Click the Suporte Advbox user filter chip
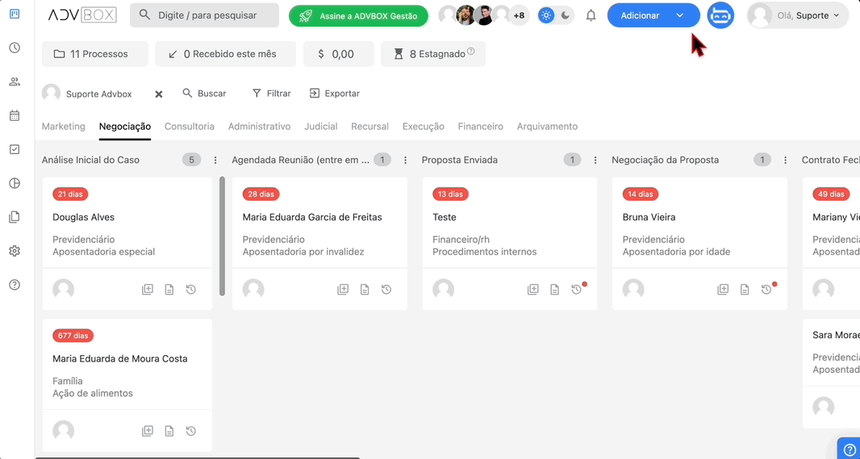The height and width of the screenshot is (459, 860). [88, 93]
